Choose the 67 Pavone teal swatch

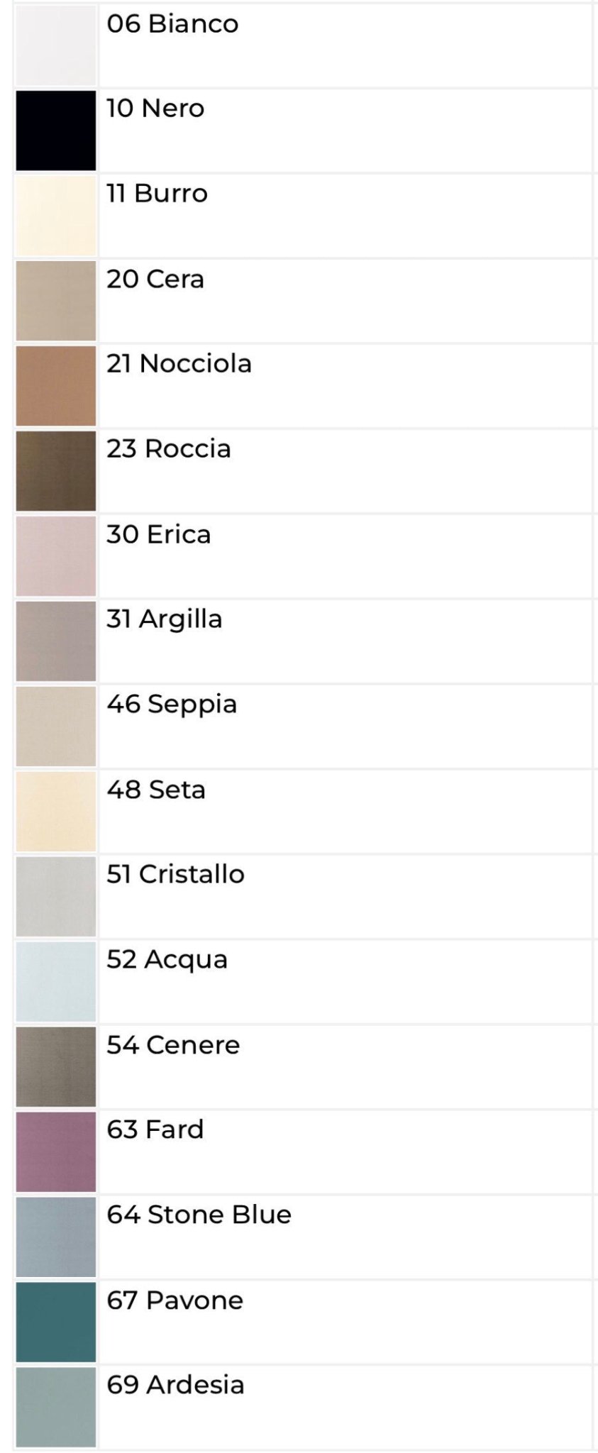pyautogui.click(x=55, y=1322)
